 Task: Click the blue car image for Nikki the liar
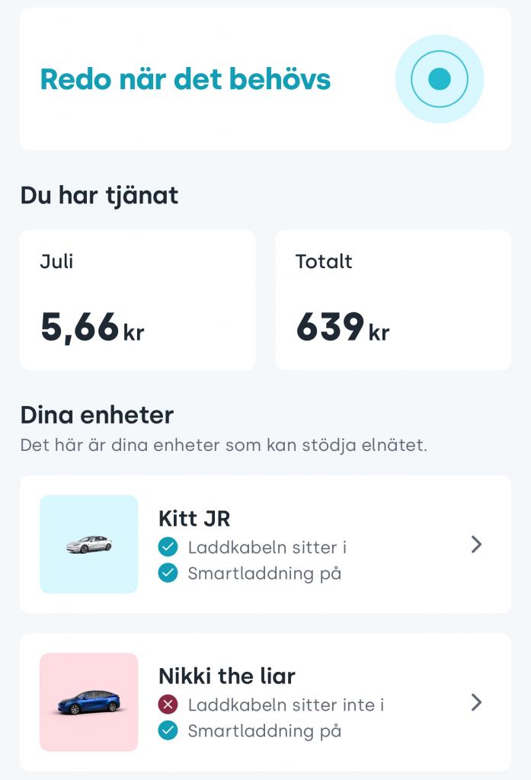89,702
